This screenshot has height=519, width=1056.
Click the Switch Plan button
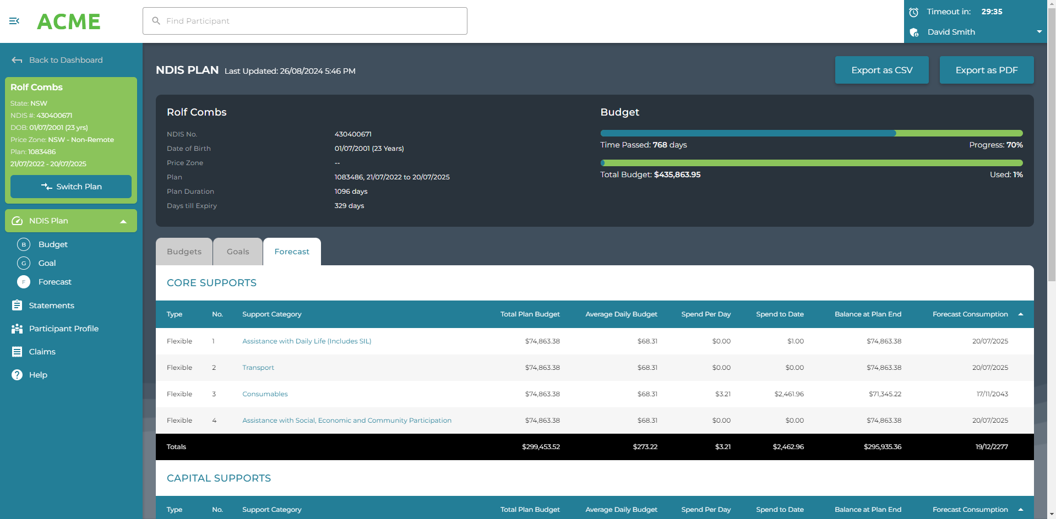[x=71, y=187]
